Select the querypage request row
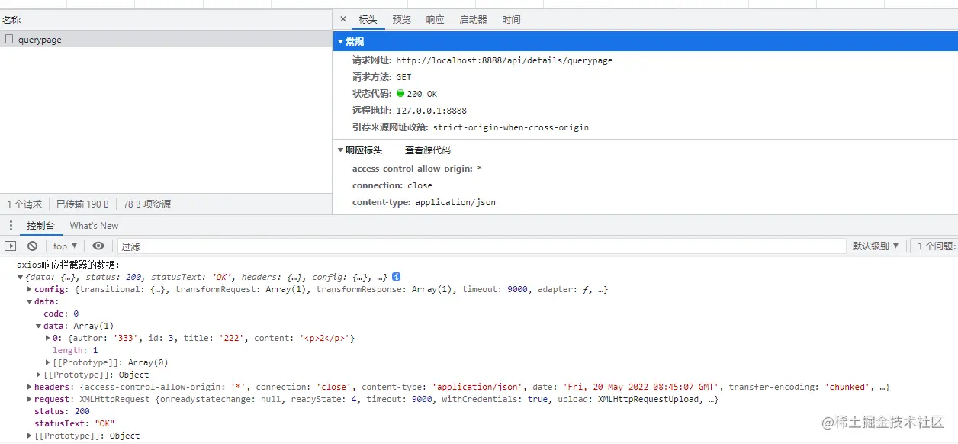 coord(166,39)
